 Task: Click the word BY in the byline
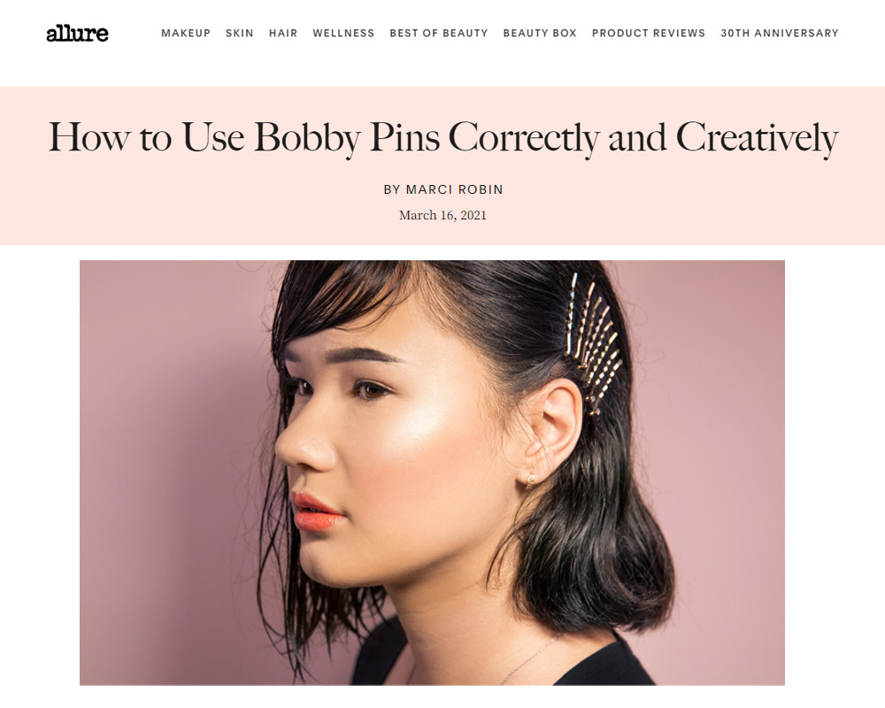pos(392,189)
